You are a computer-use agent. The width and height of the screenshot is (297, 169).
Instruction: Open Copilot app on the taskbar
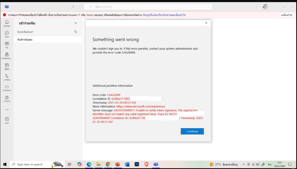pyautogui.click(x=79, y=164)
